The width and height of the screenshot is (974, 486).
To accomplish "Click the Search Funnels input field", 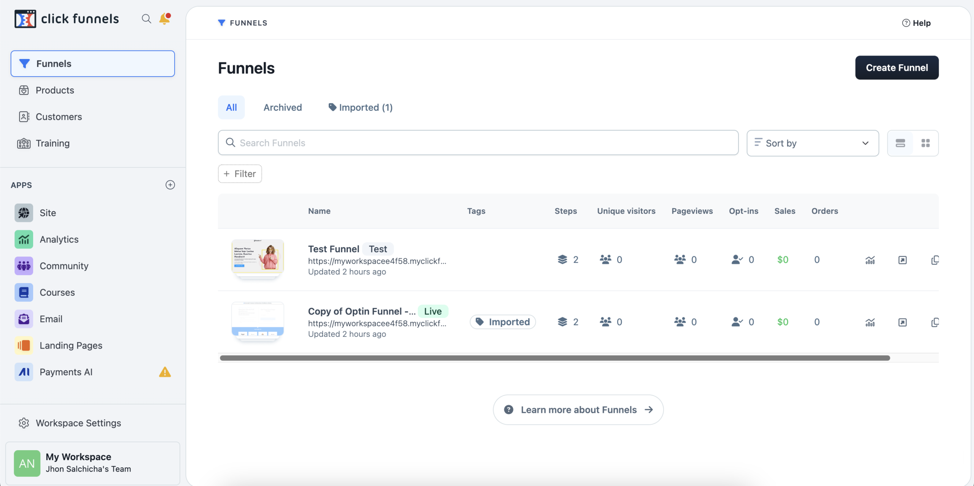I will coord(478,142).
